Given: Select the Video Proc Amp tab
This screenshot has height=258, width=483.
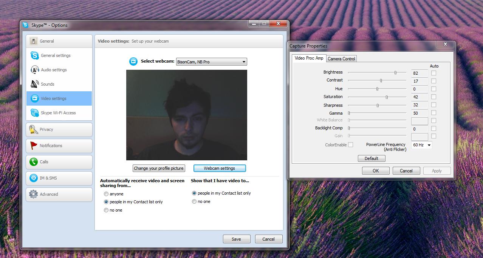Looking at the screenshot, I should click(309, 58).
